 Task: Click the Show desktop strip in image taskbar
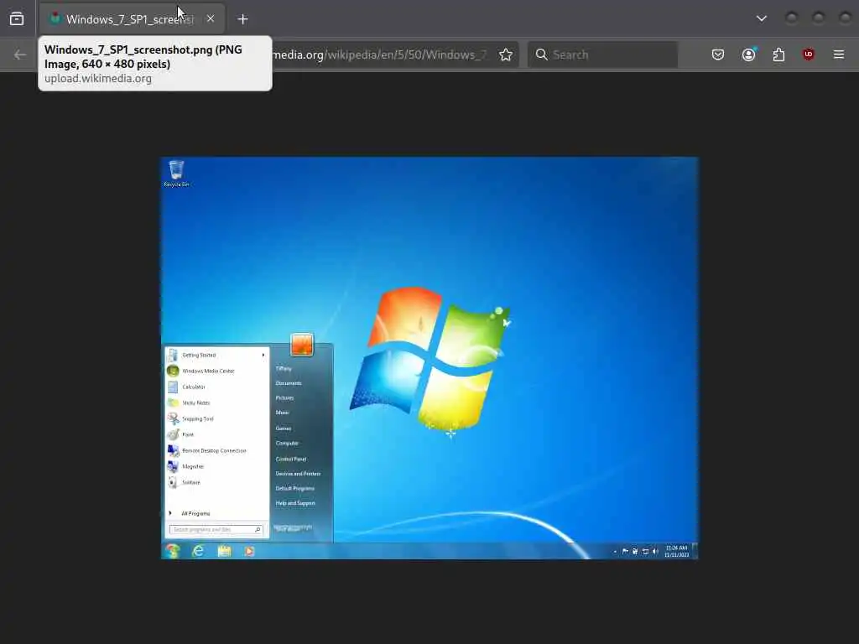coord(695,551)
